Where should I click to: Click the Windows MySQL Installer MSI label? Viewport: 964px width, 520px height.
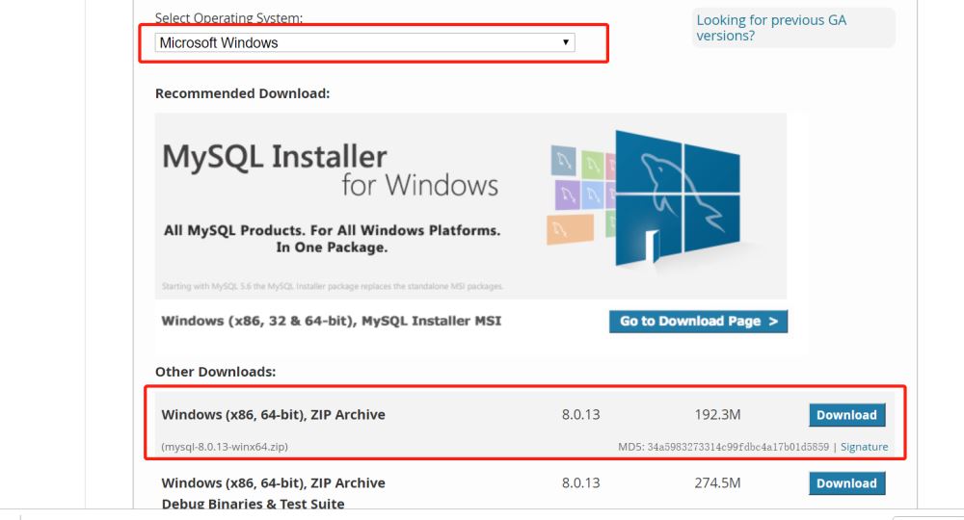coord(331,321)
